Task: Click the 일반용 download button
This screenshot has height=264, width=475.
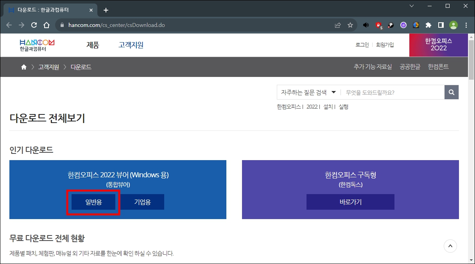Action: click(93, 202)
